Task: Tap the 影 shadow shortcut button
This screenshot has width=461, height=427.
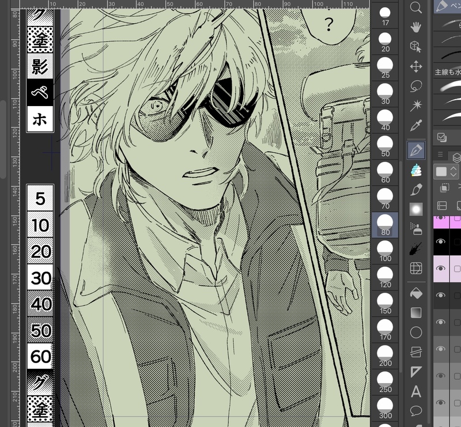Action: [40, 66]
